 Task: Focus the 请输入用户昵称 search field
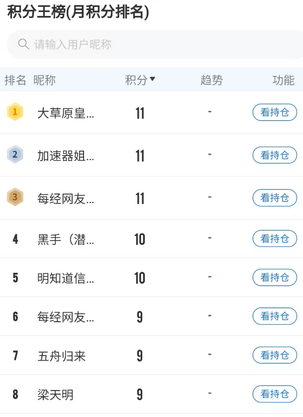(155, 44)
